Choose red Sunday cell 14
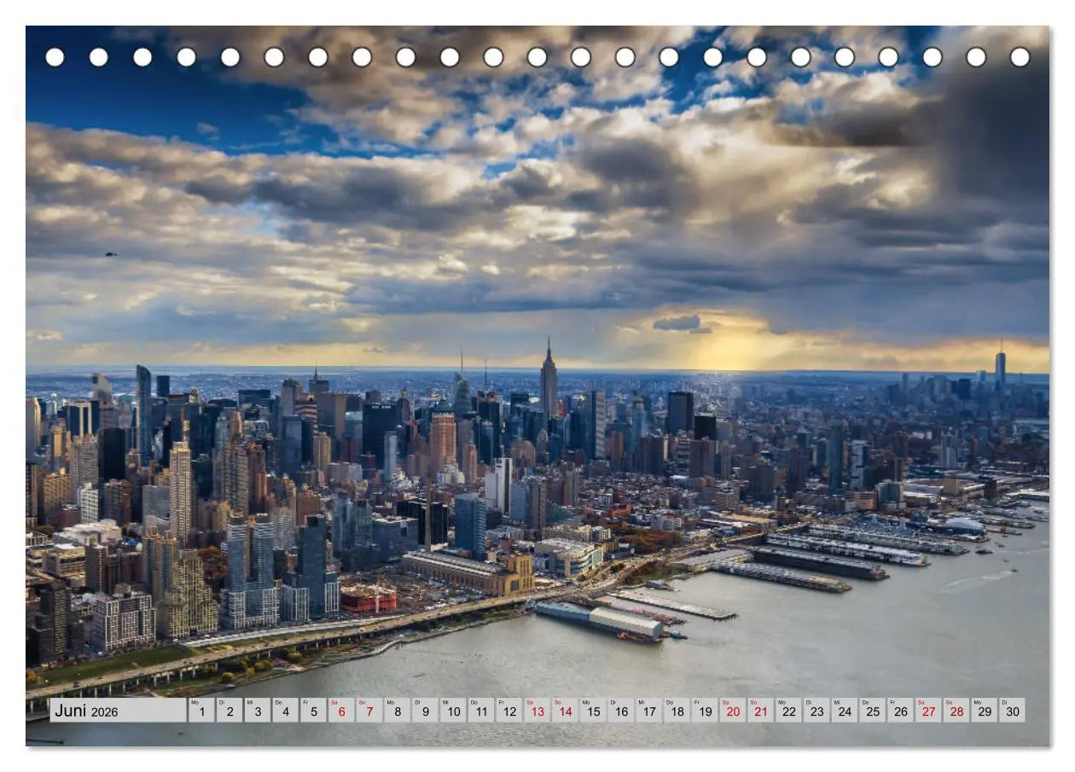This screenshot has width=1075, height=772. (x=565, y=711)
